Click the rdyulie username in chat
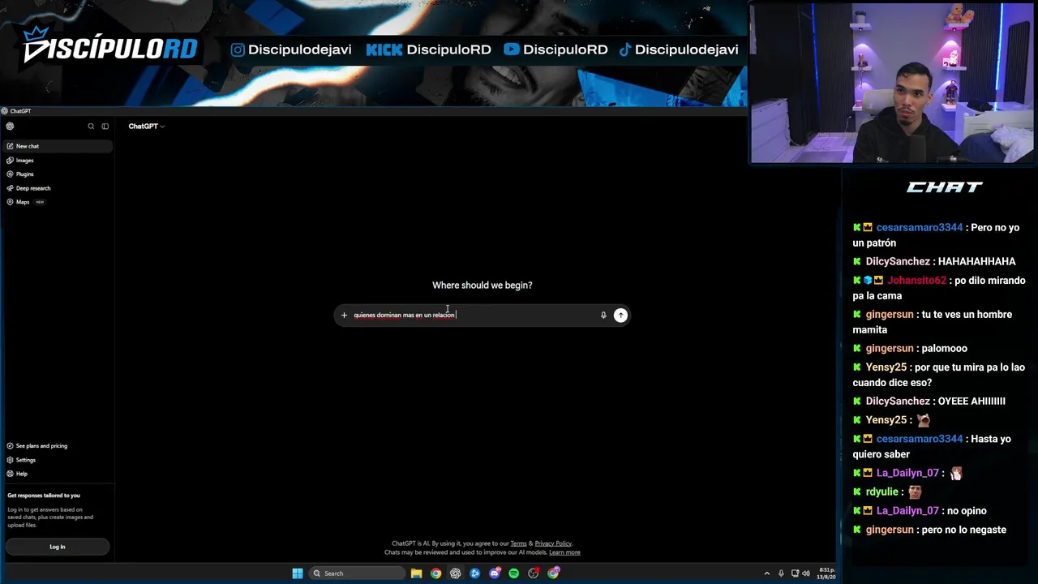 point(882,492)
